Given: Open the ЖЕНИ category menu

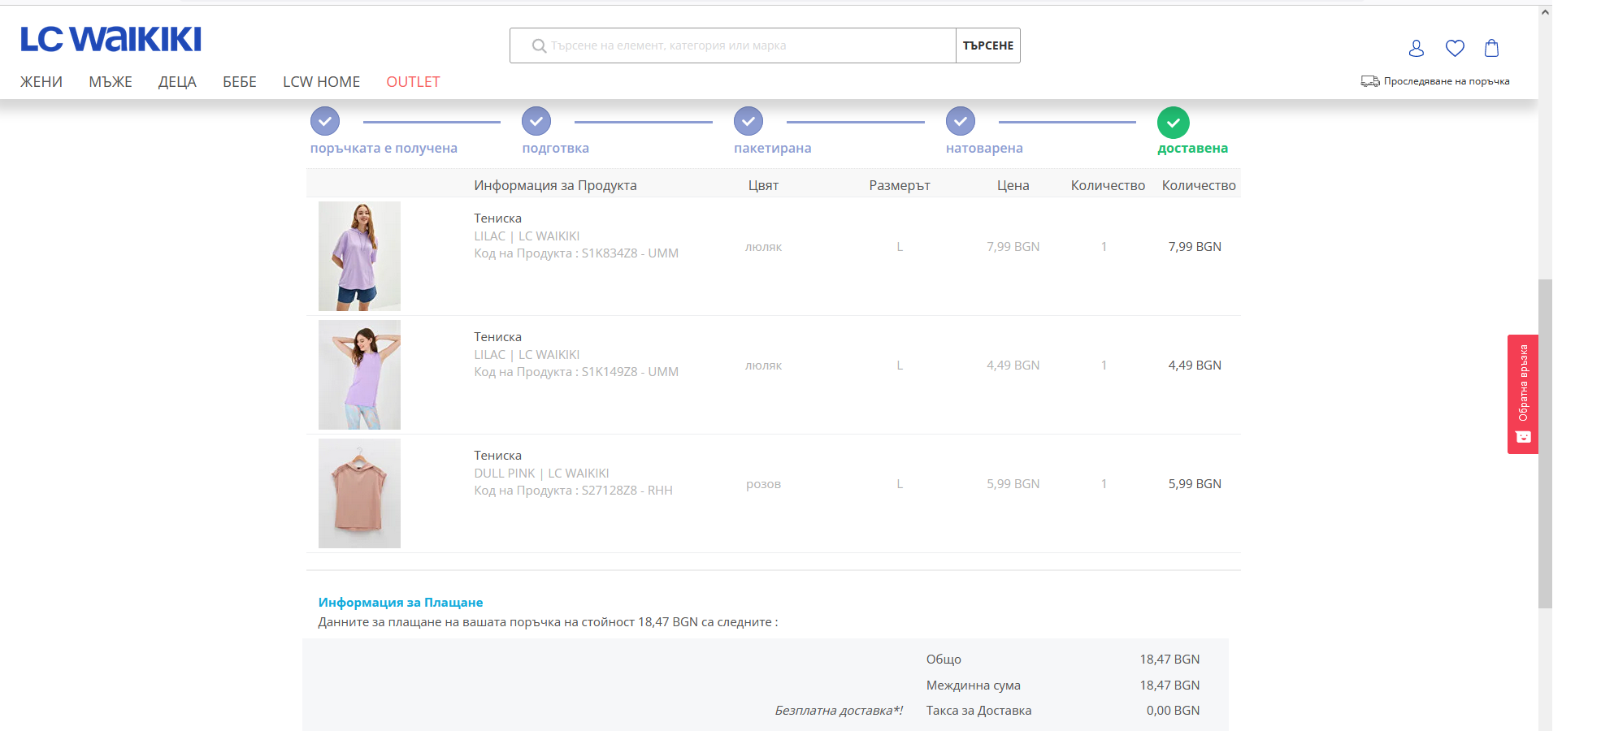Looking at the screenshot, I should click(41, 82).
